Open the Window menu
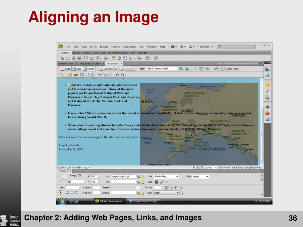The height and width of the screenshot is (227, 303). click(x=152, y=47)
